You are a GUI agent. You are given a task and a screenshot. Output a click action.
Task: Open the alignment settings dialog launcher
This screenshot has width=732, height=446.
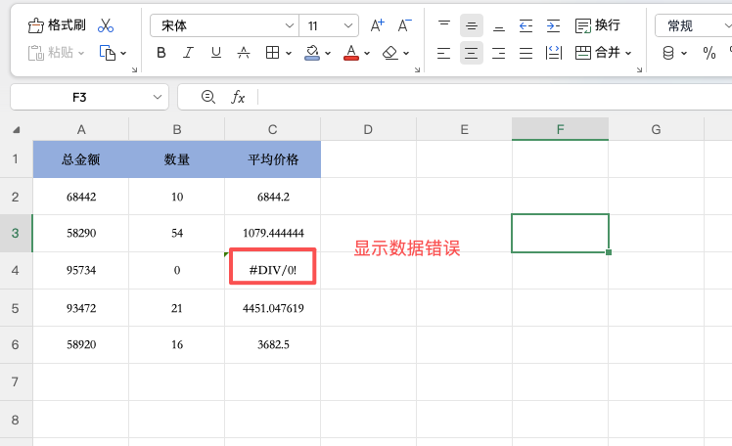[x=640, y=69]
